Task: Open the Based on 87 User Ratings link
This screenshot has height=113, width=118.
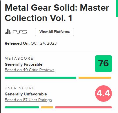Action: tap(28, 100)
